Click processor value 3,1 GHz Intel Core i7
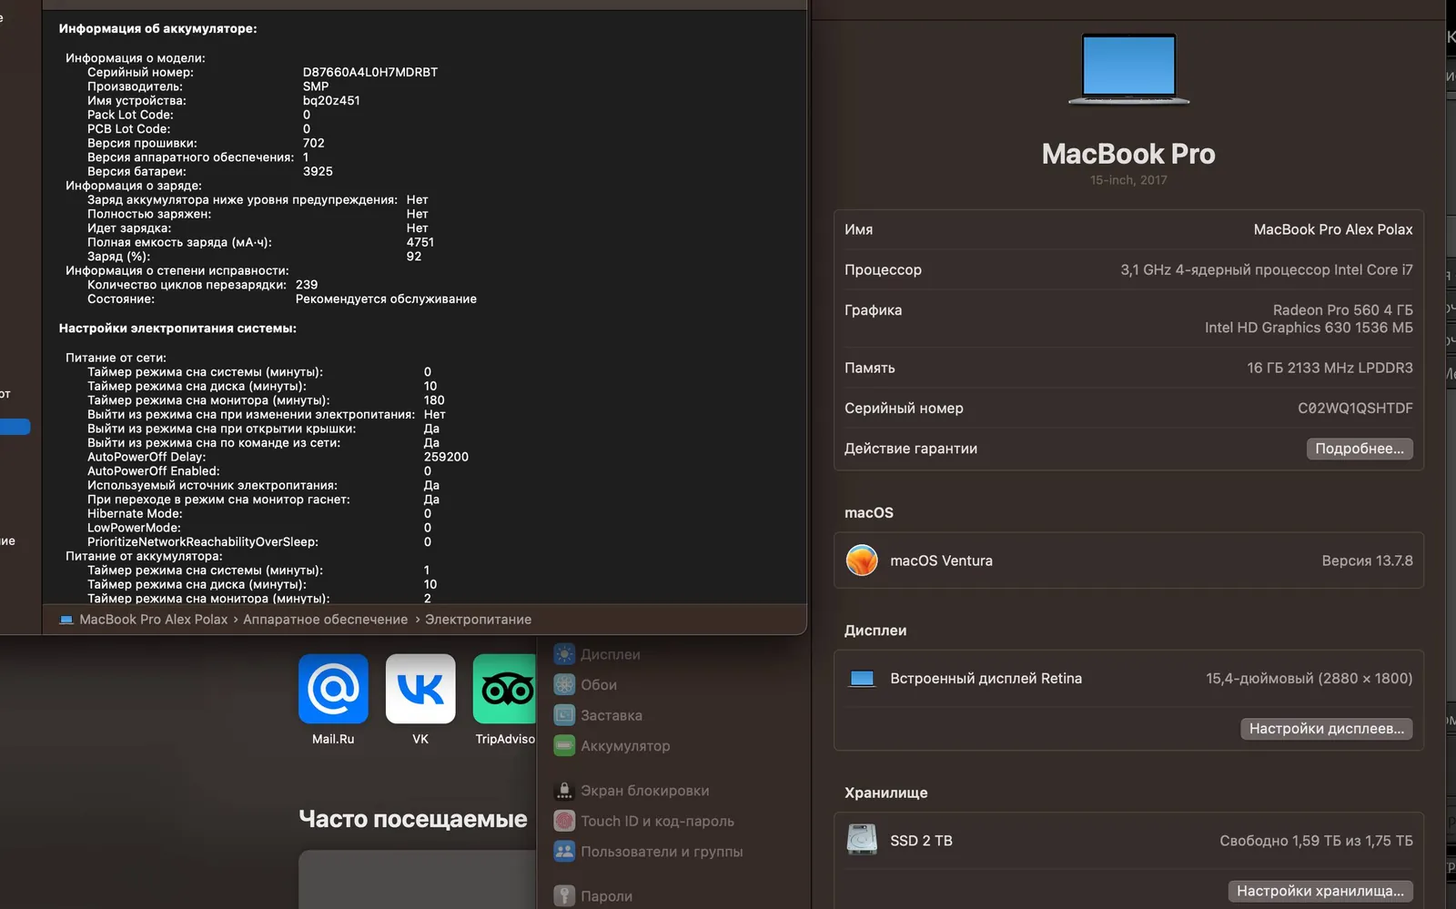Viewport: 1456px width, 909px height. pyautogui.click(x=1267, y=270)
